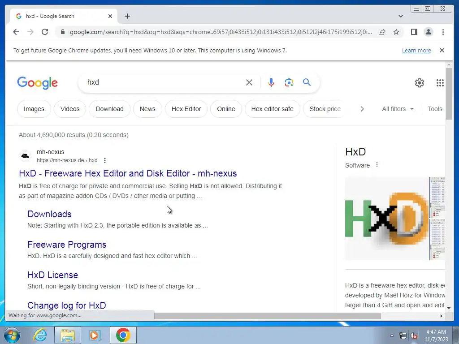Viewport: 459px width, 344px height.
Task: Open Windows Explorer from taskbar
Action: (x=68, y=335)
